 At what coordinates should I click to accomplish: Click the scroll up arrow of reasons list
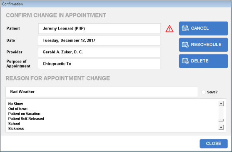221,104
